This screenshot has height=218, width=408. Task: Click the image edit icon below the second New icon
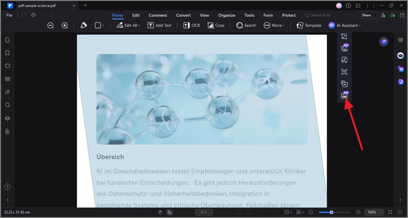click(x=344, y=60)
